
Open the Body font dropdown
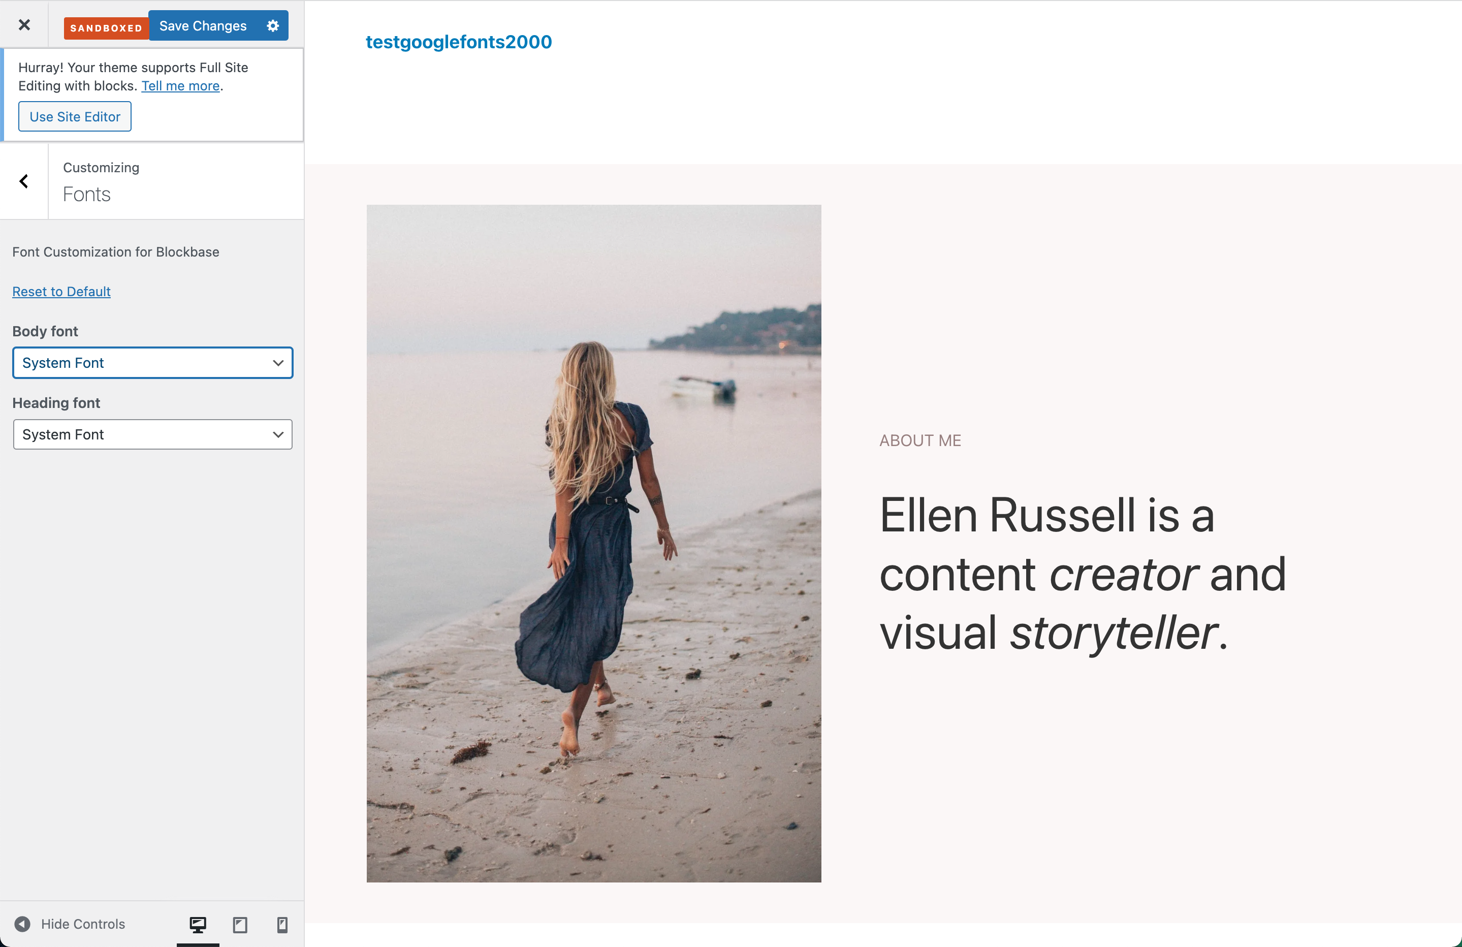(152, 363)
